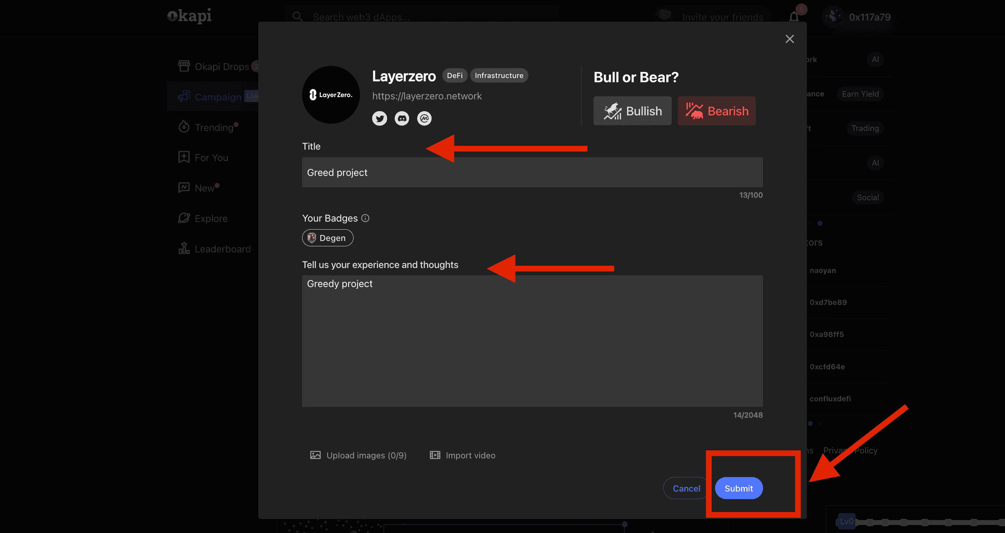Click the Layerzero logo thumbnail

tap(331, 95)
